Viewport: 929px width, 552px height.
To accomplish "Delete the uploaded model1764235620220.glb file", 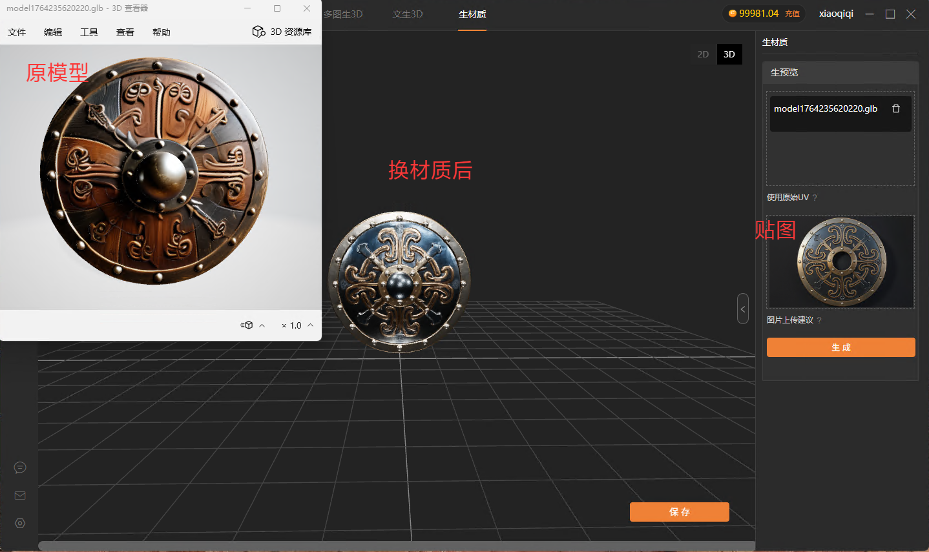I will pyautogui.click(x=895, y=108).
